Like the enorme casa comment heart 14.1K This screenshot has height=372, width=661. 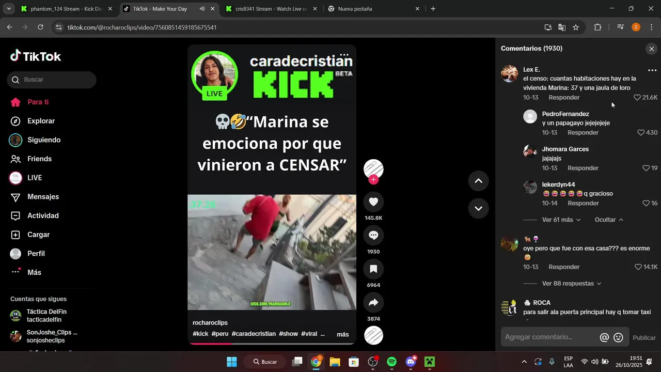coord(638,267)
